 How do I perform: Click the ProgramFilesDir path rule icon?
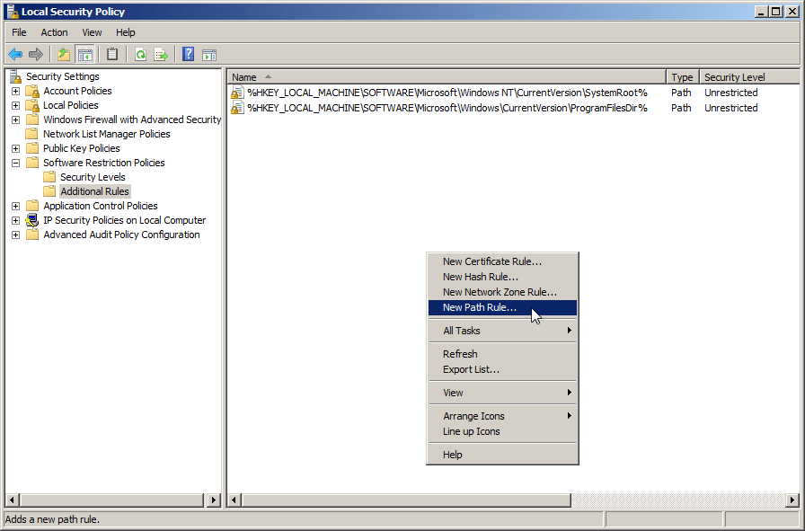click(x=237, y=108)
